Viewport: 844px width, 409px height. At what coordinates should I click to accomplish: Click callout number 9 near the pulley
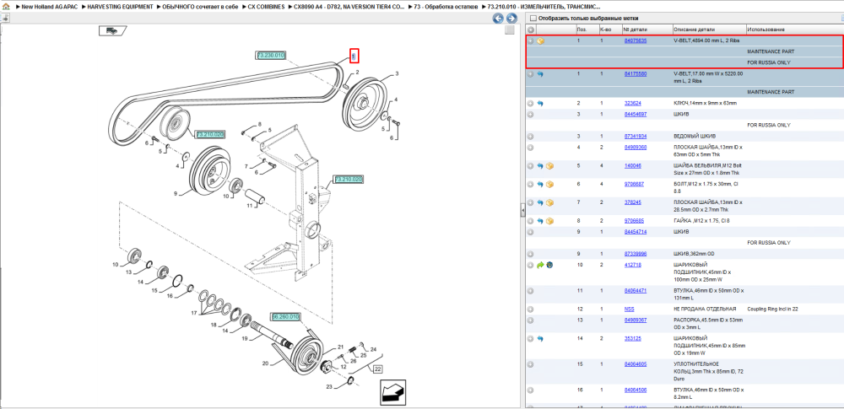point(175,192)
